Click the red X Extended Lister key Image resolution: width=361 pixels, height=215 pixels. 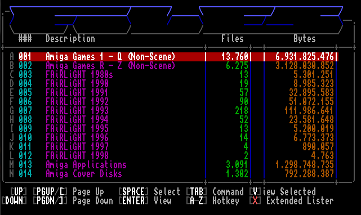tap(255, 201)
